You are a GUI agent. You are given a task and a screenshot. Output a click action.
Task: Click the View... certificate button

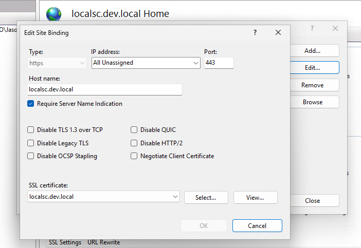pyautogui.click(x=255, y=197)
